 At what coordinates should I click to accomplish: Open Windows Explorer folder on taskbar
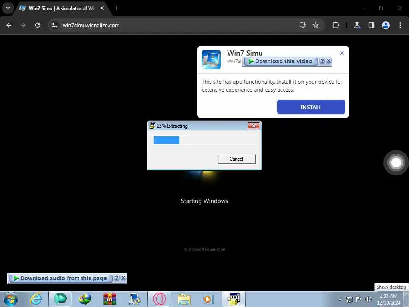[184, 299]
